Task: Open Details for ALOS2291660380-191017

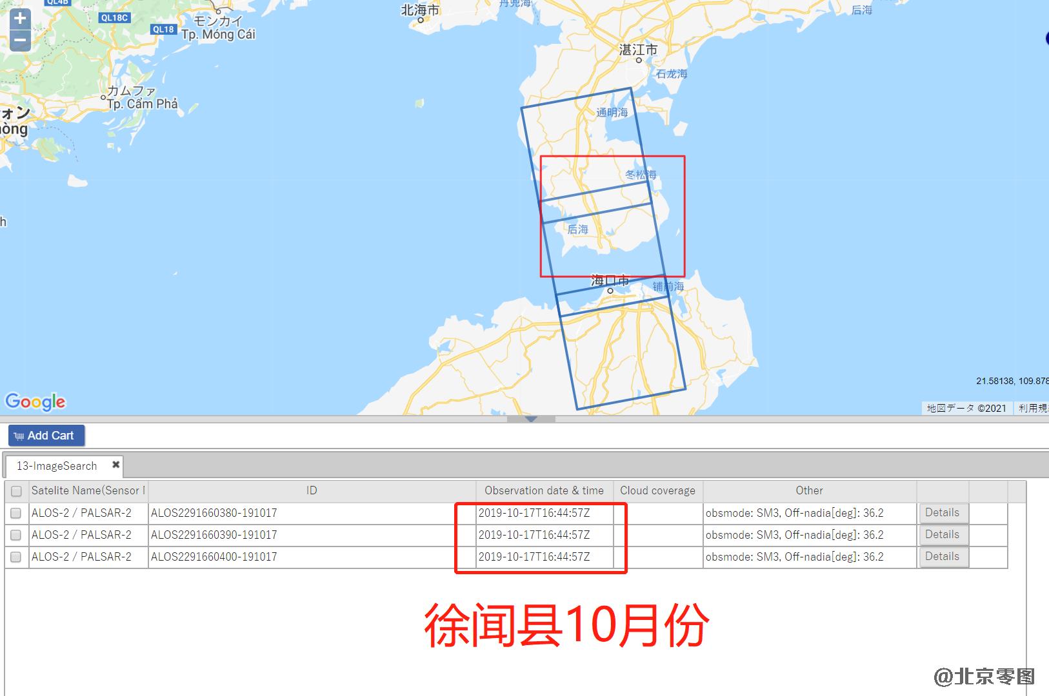Action: [943, 513]
